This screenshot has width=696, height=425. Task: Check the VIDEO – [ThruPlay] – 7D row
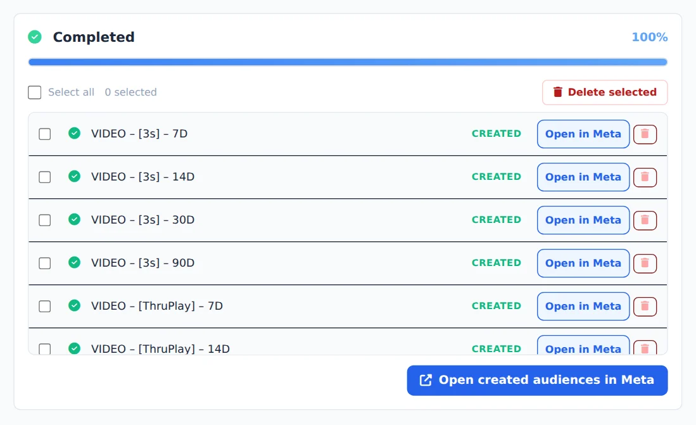pos(45,307)
